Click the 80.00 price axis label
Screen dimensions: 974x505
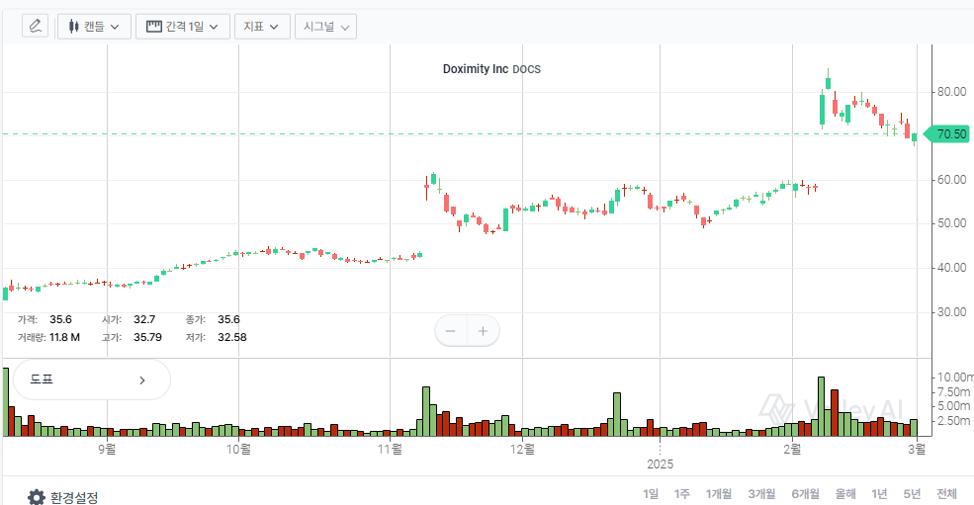tap(951, 92)
